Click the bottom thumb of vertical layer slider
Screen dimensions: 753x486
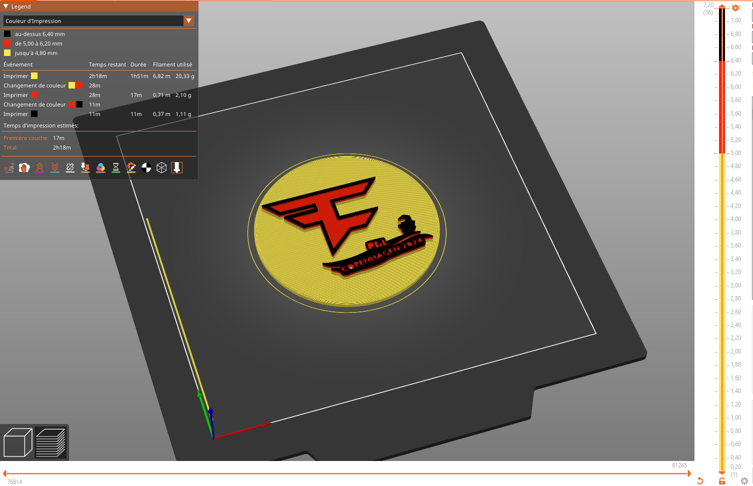coord(722,472)
